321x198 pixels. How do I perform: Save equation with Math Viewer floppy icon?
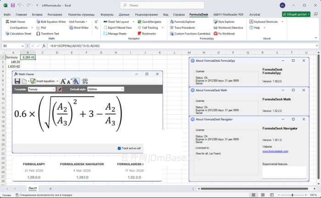click(17, 81)
